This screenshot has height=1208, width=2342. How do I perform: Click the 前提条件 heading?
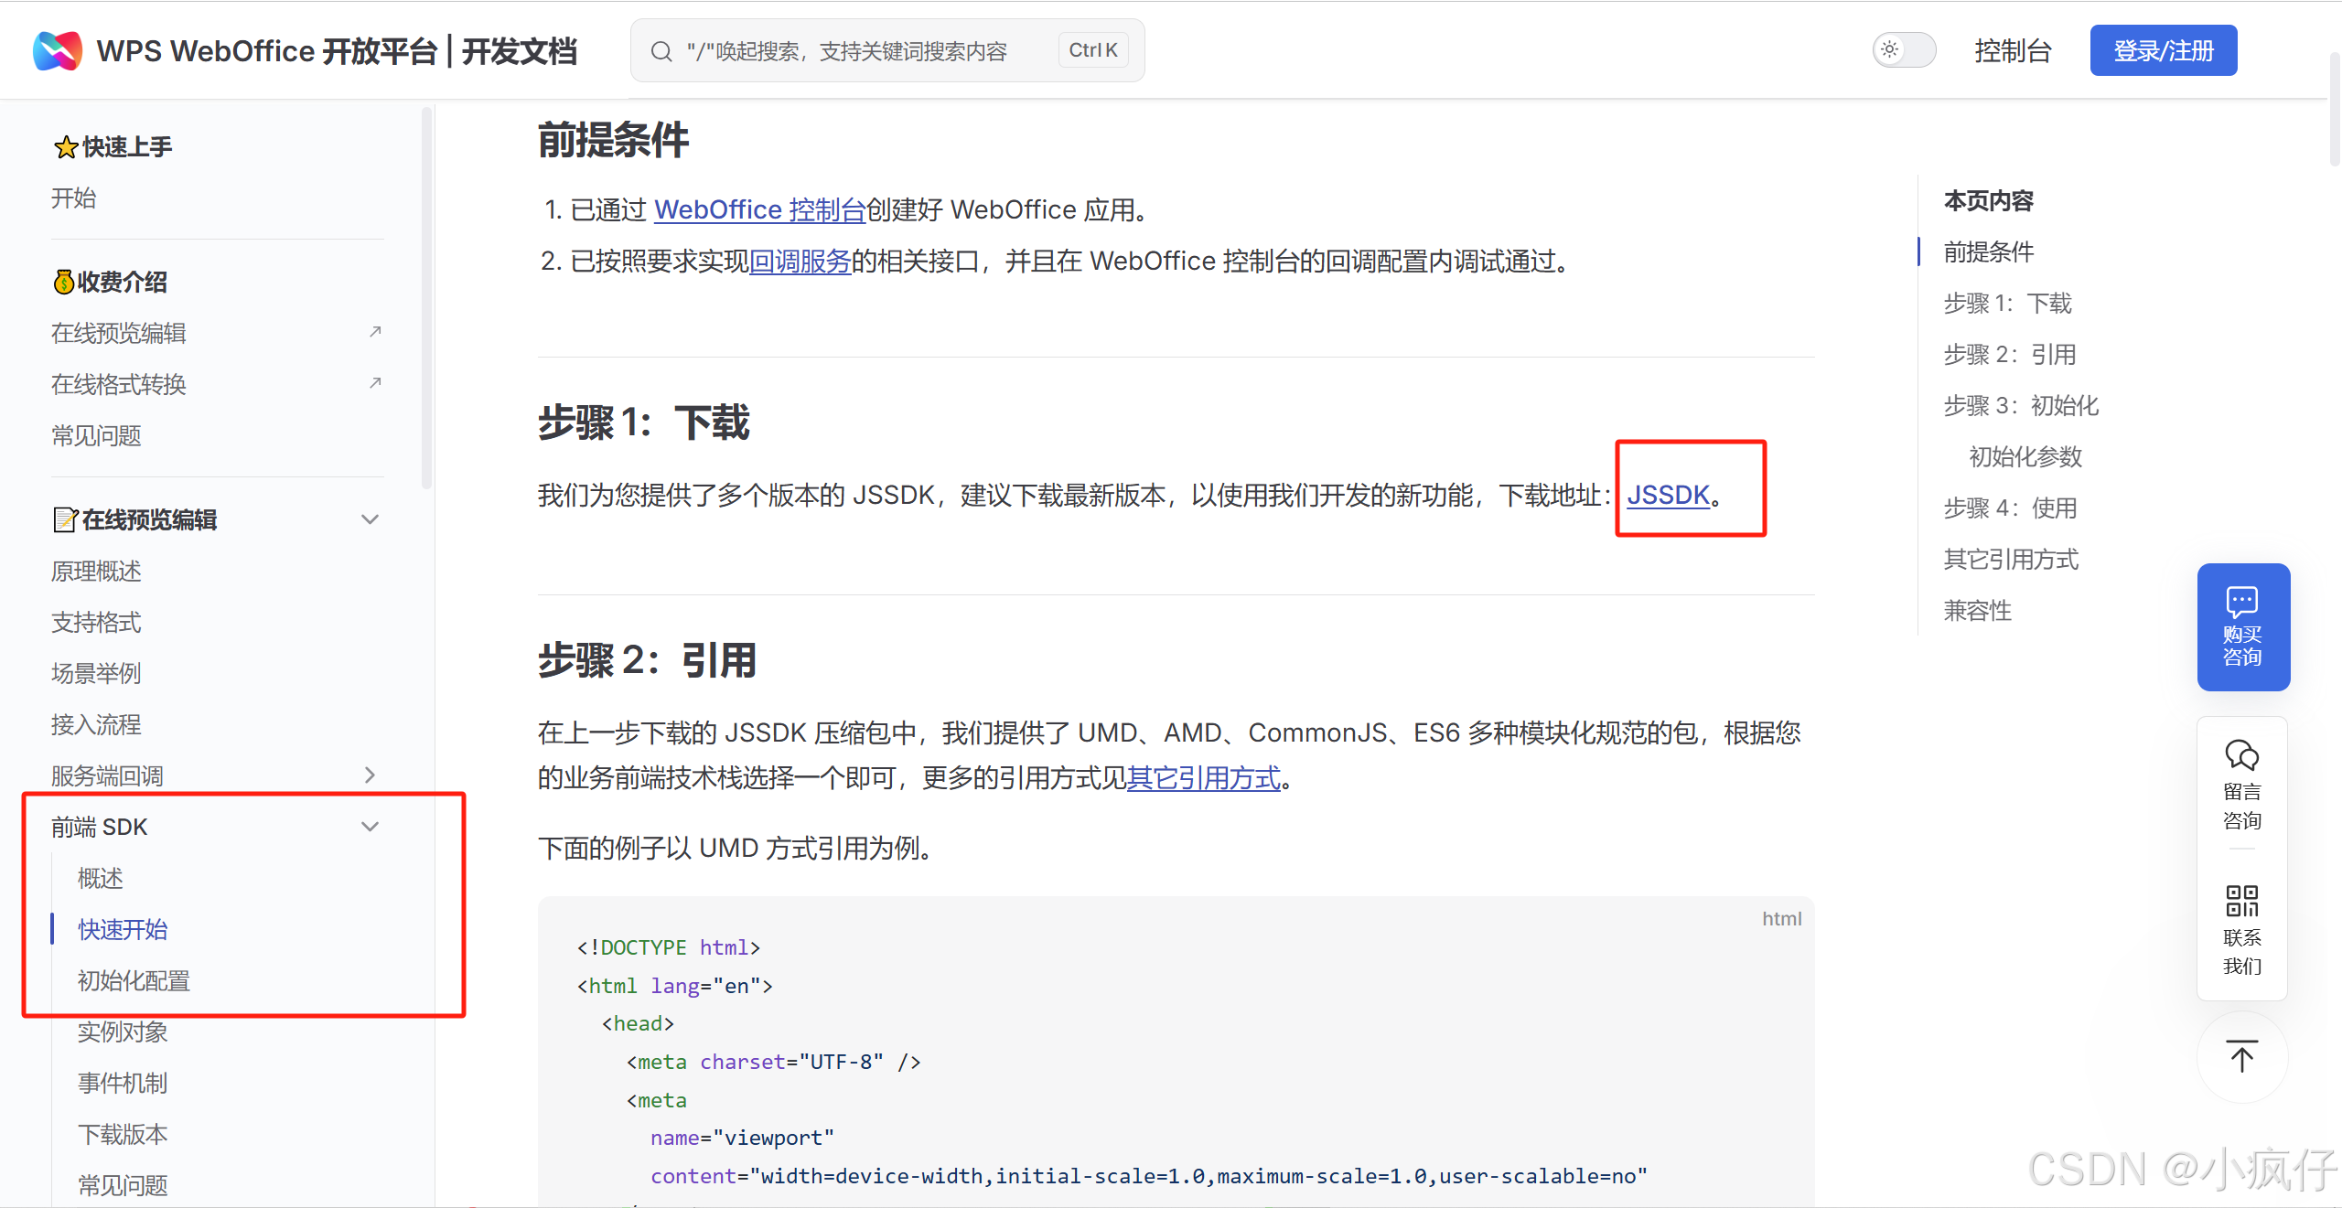pos(614,140)
